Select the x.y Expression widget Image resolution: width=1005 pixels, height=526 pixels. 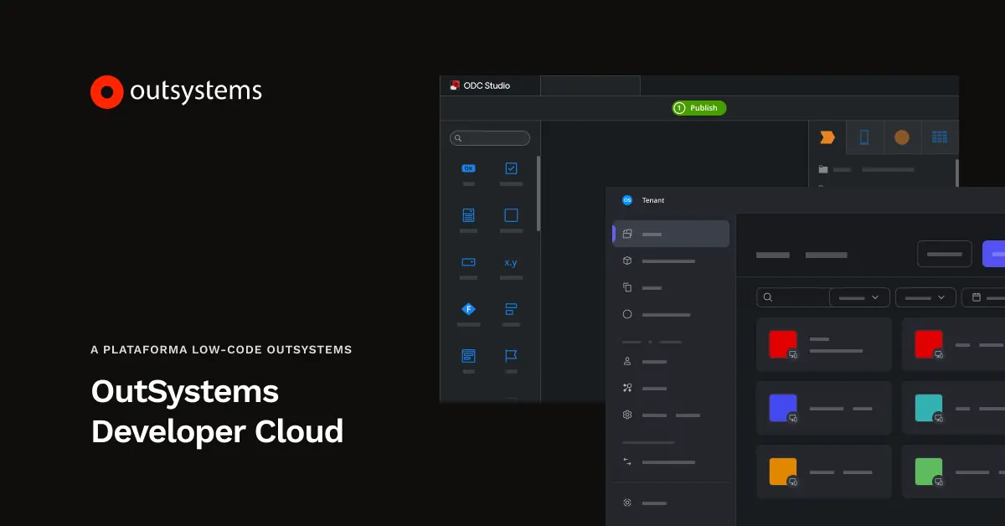click(x=512, y=262)
